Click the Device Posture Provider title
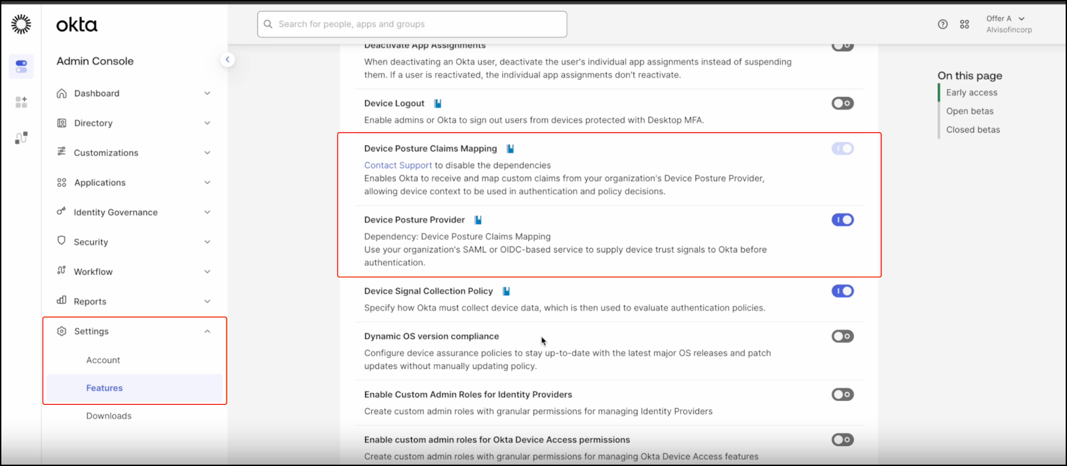The width and height of the screenshot is (1067, 466). pyautogui.click(x=414, y=220)
